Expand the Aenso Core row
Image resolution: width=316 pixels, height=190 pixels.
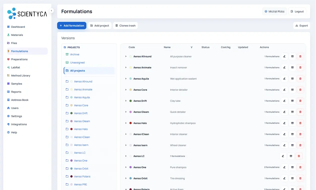[126, 90]
